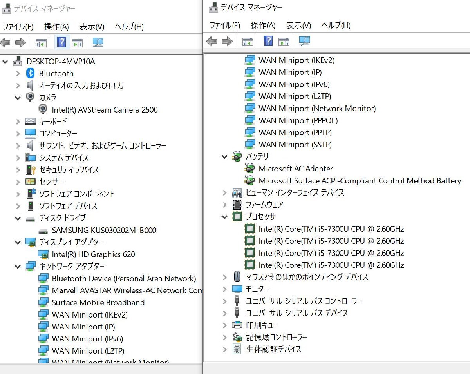The image size is (470, 374).
Task: Click the battery icon beside バッテリ
Action: pyautogui.click(x=237, y=156)
